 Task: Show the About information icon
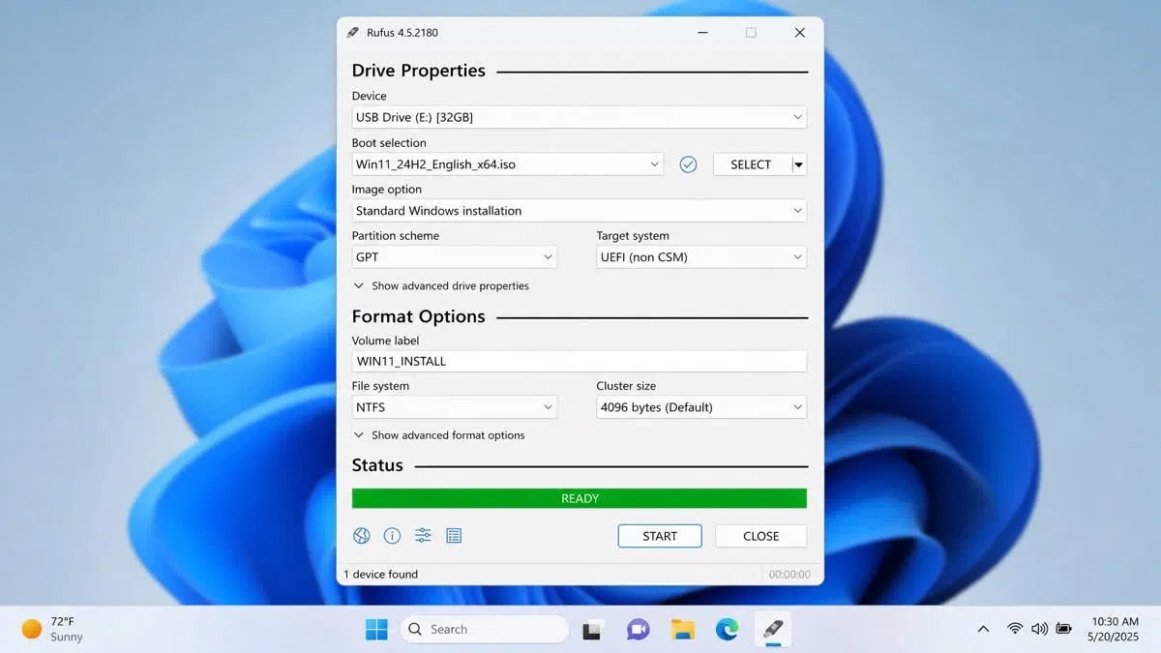[392, 535]
